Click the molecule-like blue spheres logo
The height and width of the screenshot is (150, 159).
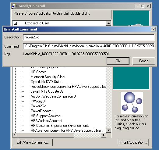[132, 103]
